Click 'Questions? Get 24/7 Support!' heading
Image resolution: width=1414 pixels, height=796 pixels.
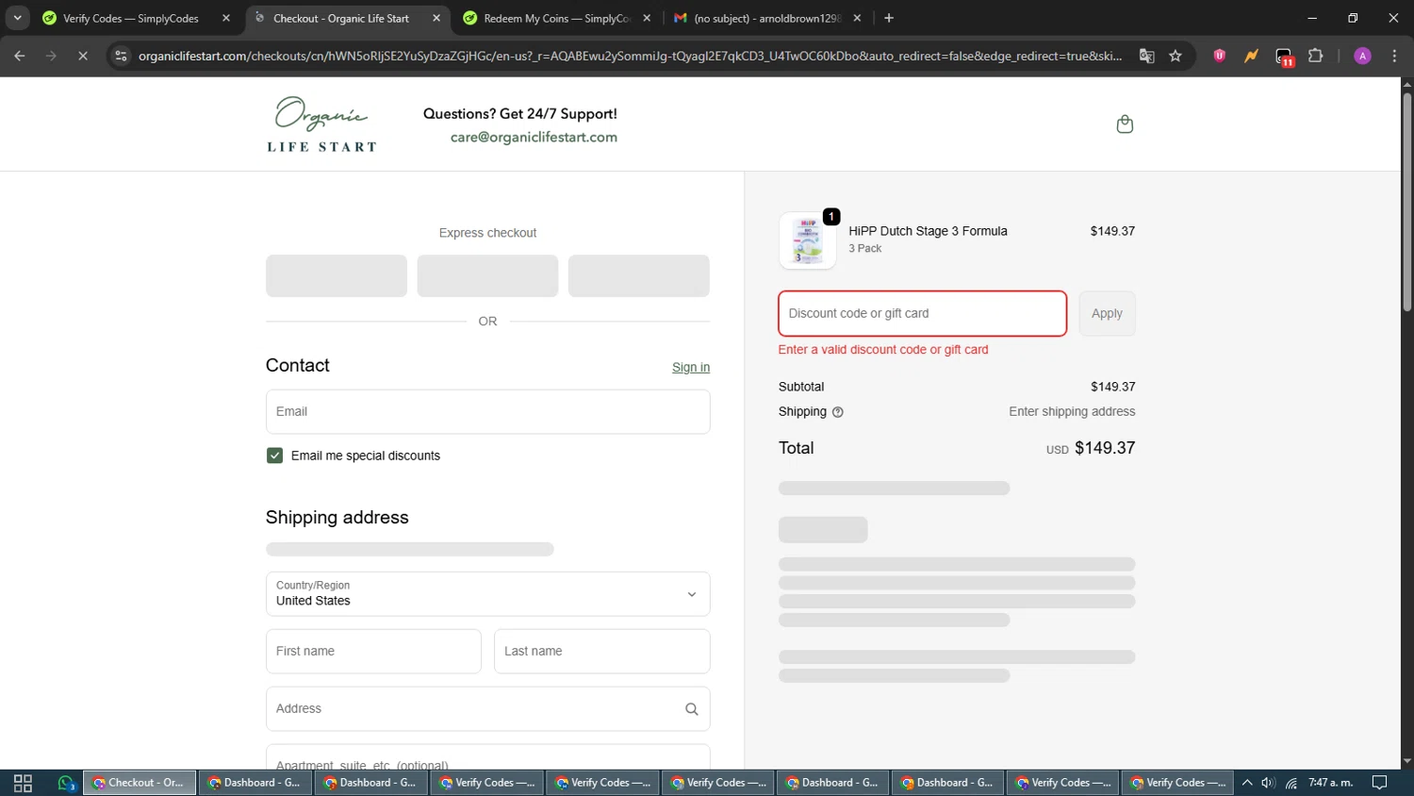520,114
